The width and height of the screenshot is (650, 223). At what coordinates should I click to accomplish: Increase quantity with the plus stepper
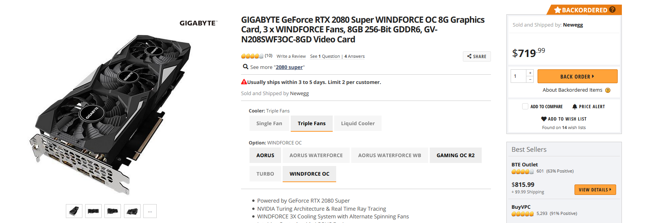coord(530,73)
